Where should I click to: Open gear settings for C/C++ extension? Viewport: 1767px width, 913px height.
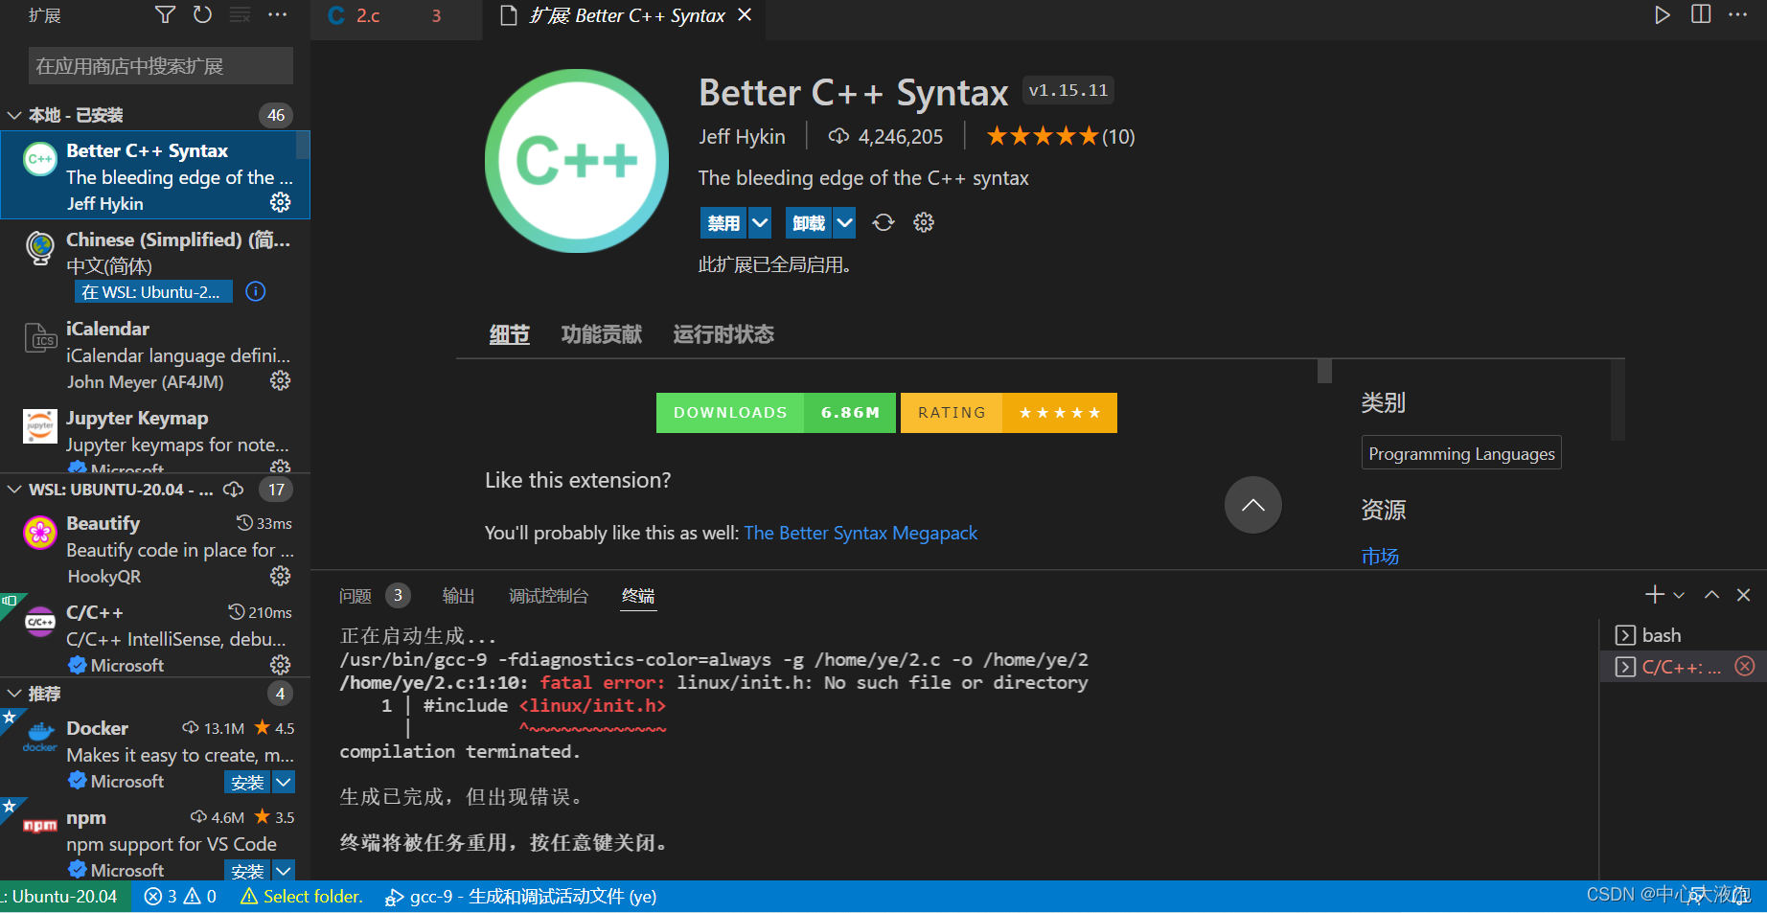280,665
